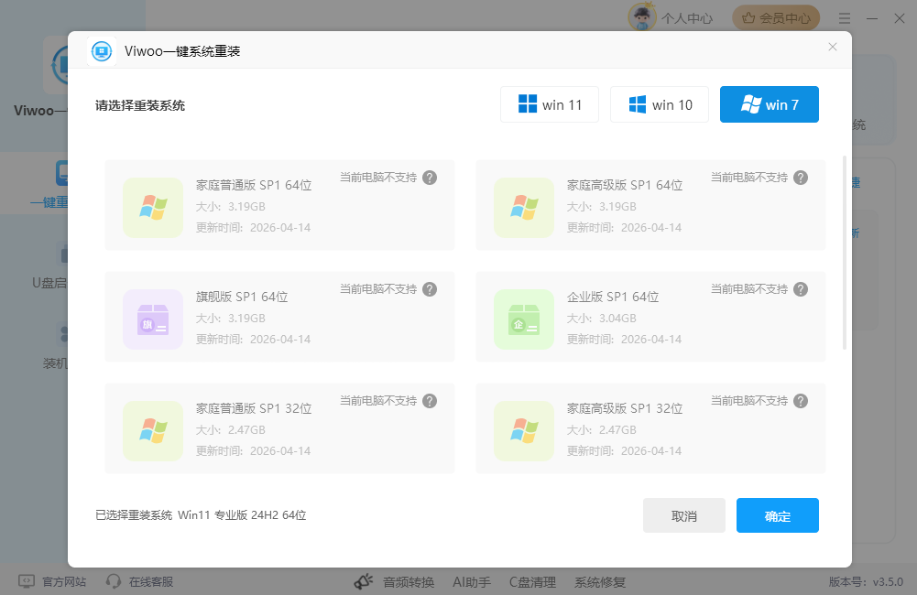Open 会员中心 in main window
Image resolution: width=917 pixels, height=595 pixels.
click(x=776, y=18)
